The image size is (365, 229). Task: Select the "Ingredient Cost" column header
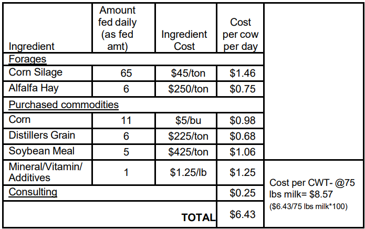pos(184,40)
